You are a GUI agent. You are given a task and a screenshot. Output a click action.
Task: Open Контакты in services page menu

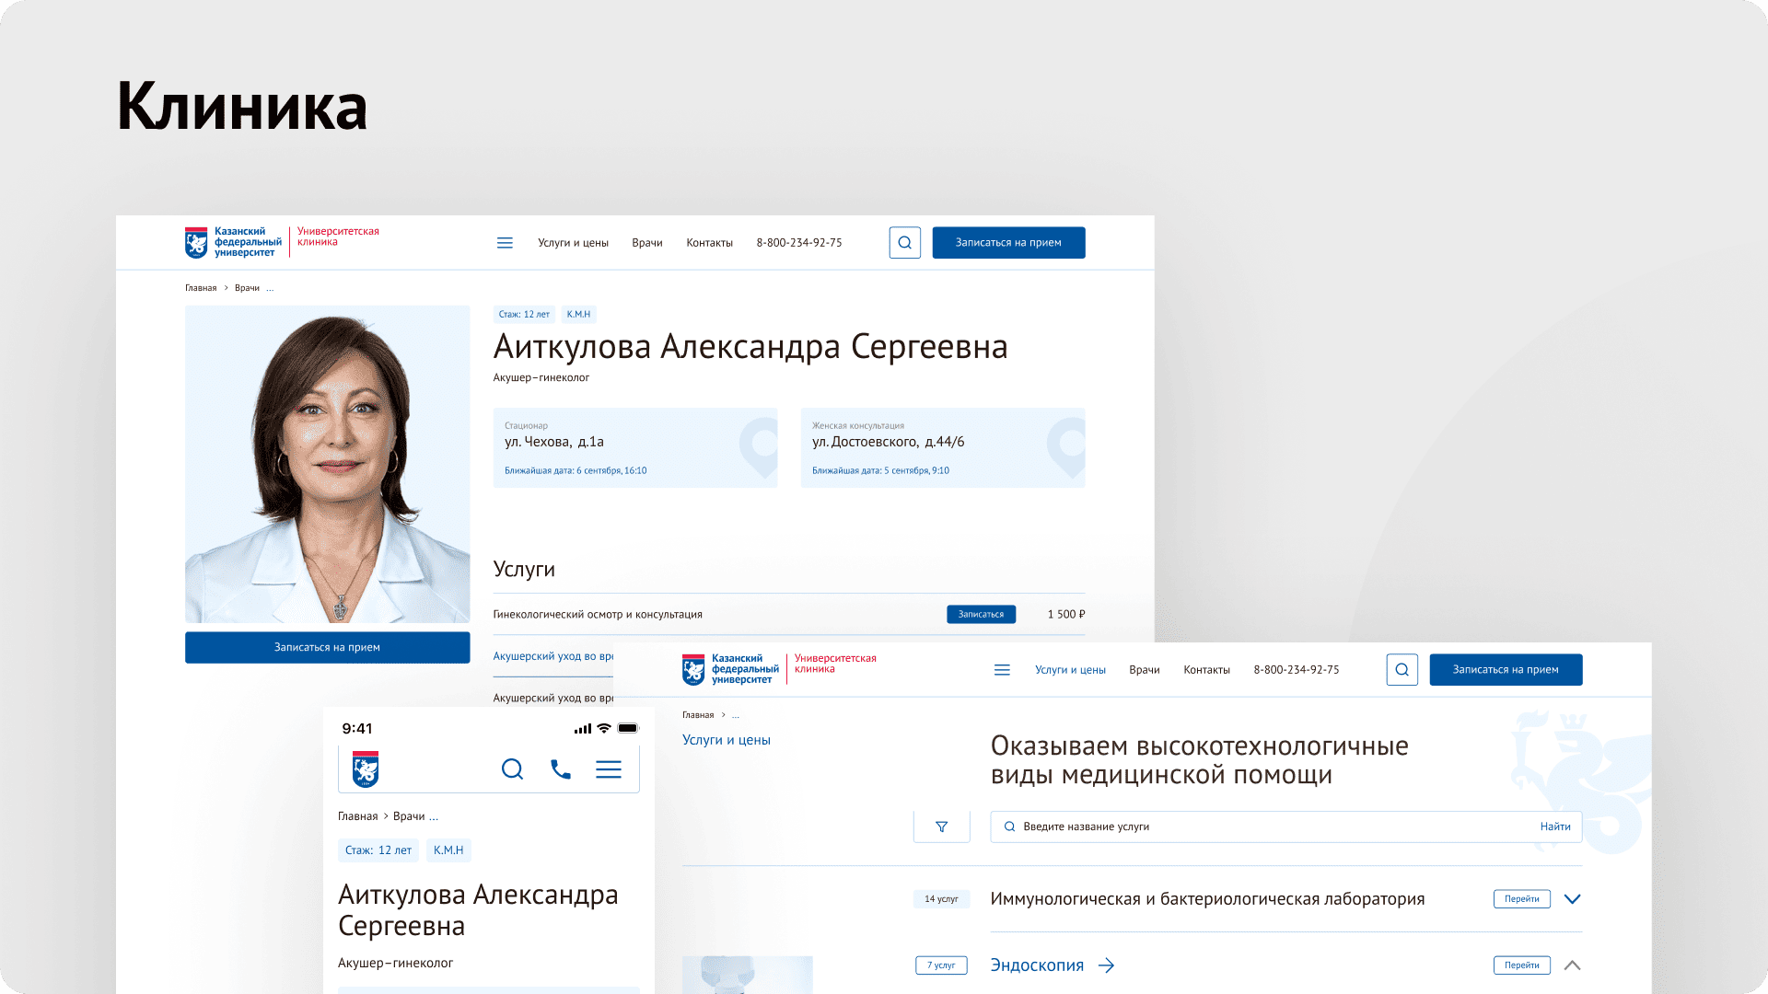click(x=1207, y=670)
